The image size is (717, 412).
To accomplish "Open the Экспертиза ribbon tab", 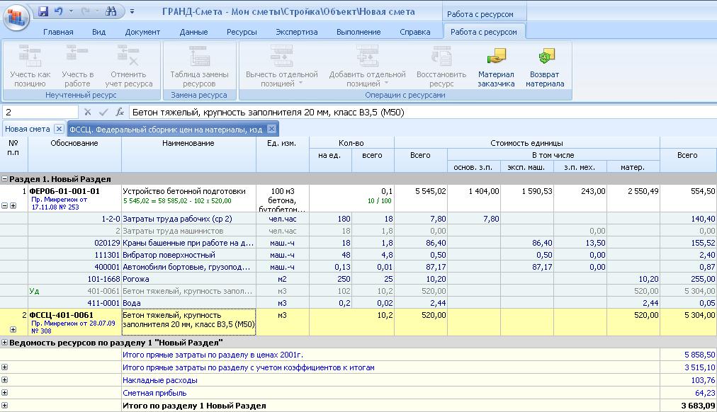I will (298, 32).
